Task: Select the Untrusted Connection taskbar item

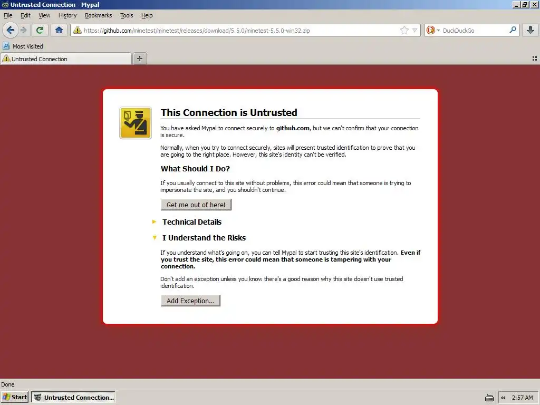Action: (73, 397)
